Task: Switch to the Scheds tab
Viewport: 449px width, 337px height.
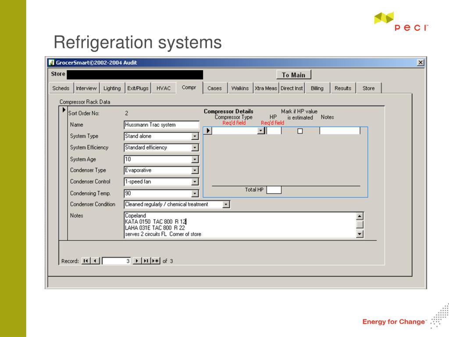Action: [x=61, y=88]
